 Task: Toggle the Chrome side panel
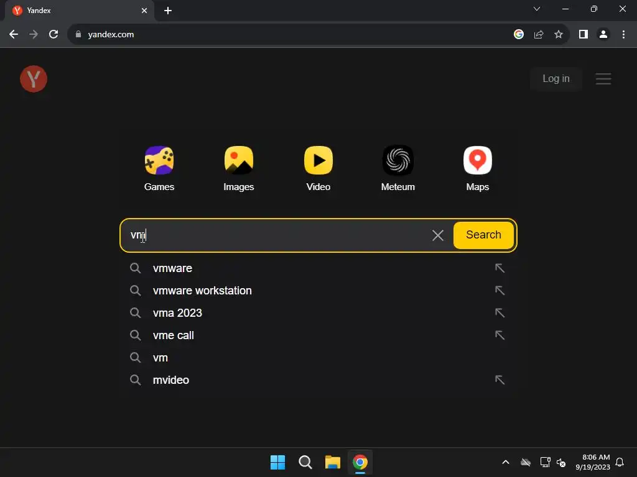[584, 35]
